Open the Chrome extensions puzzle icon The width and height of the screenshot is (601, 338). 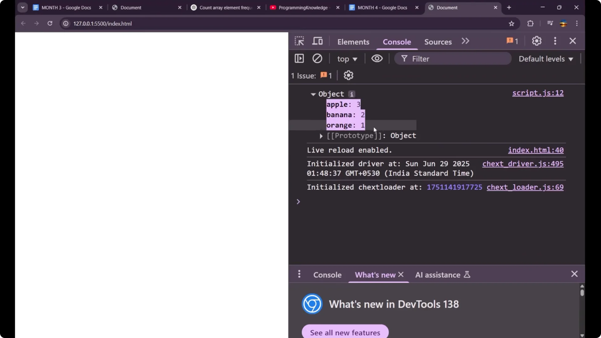pyautogui.click(x=531, y=23)
